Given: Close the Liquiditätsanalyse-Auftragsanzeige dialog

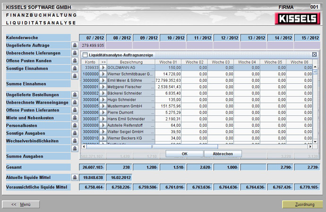Looking at the screenshot, I should [314, 54].
